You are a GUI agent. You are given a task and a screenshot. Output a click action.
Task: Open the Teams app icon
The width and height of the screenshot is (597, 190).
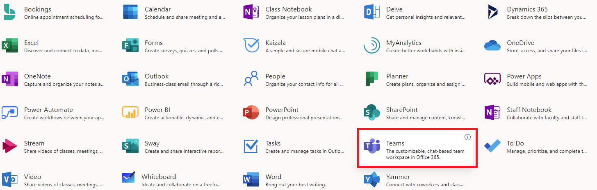click(x=372, y=146)
